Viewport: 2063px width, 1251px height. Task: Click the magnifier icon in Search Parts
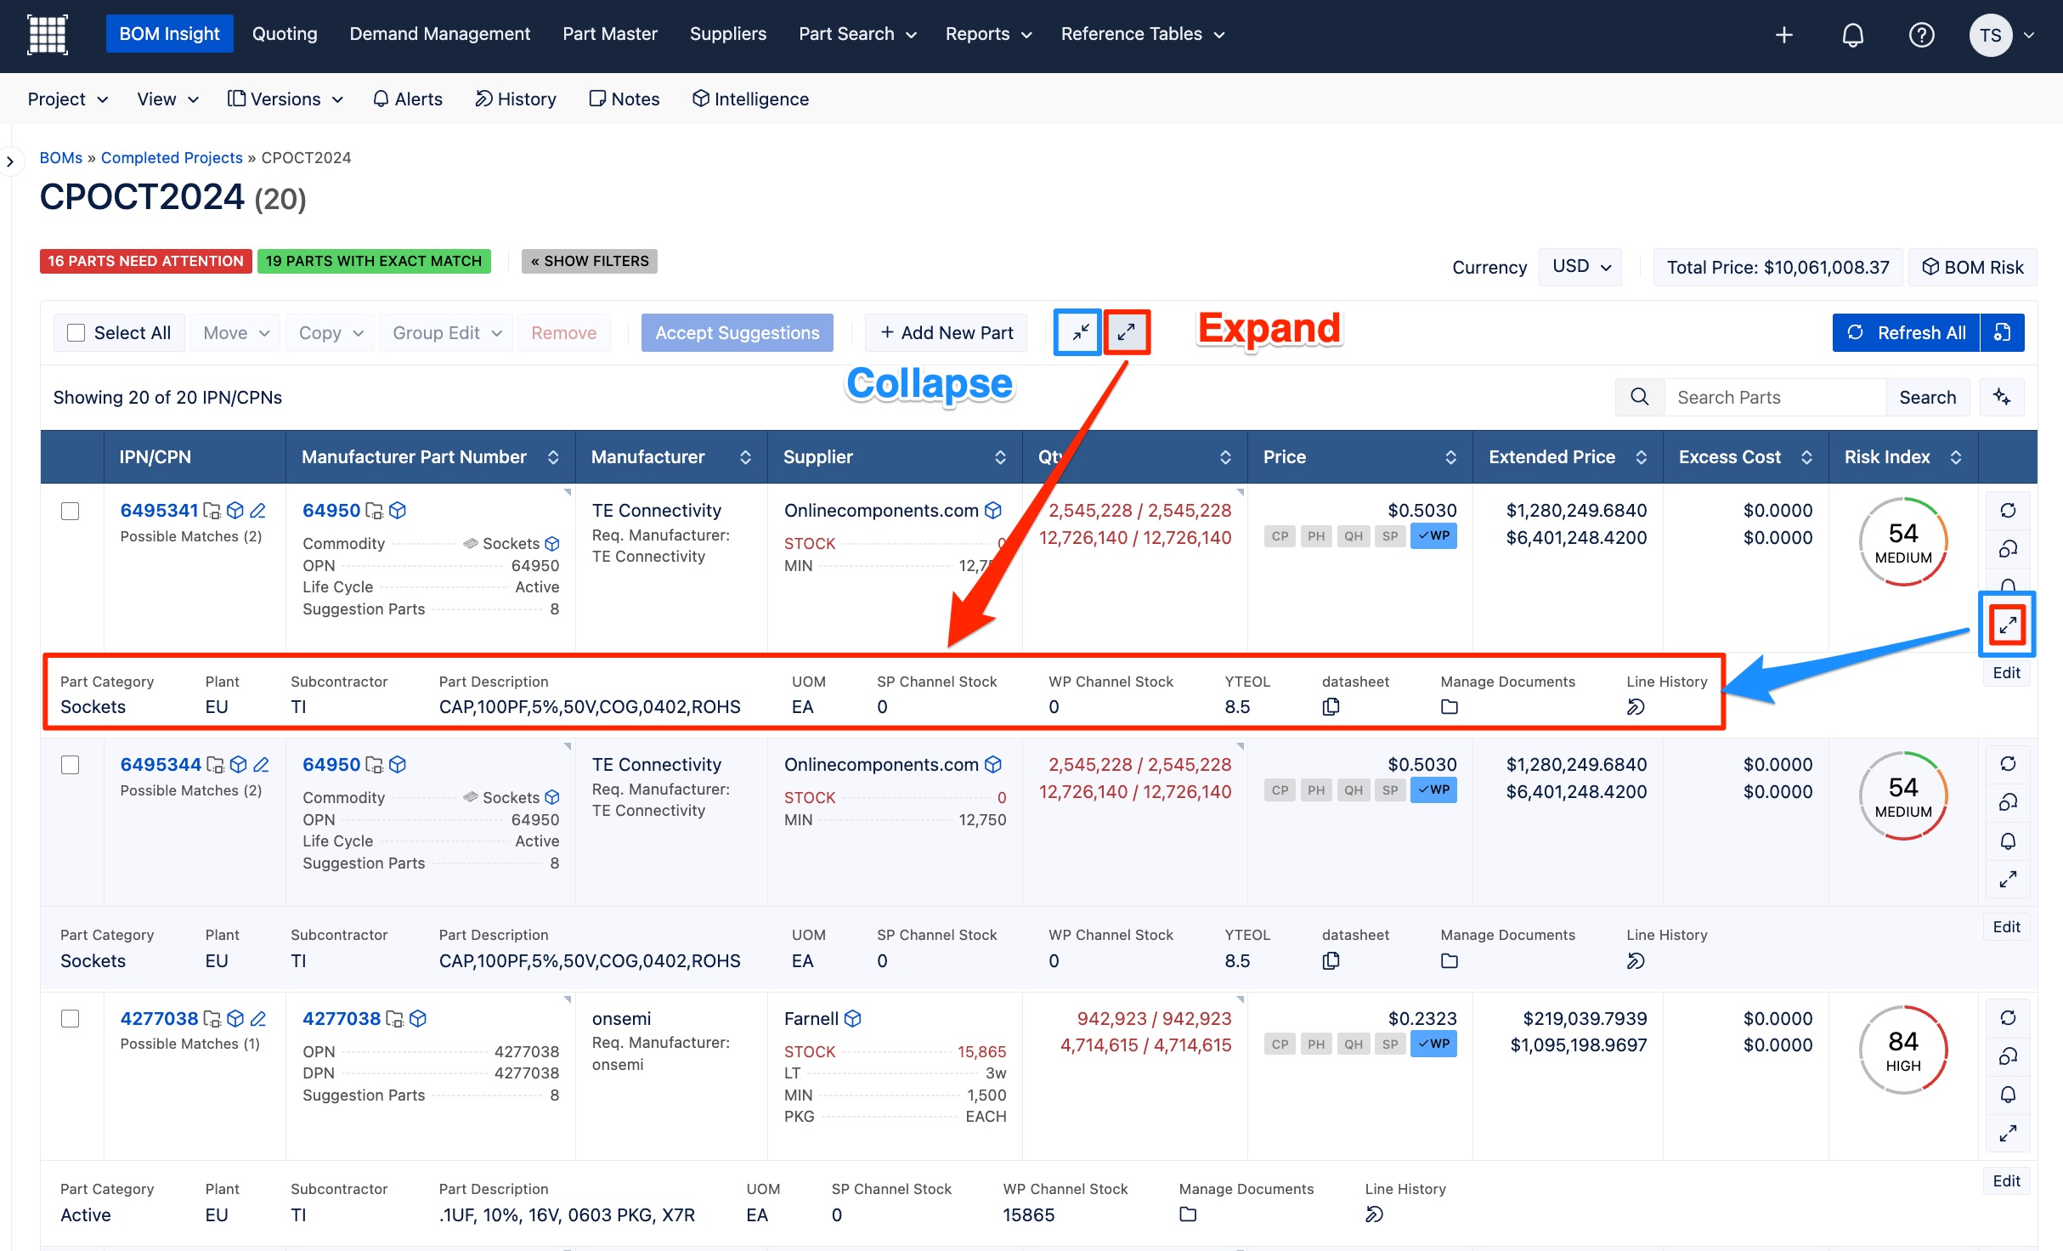tap(1640, 397)
